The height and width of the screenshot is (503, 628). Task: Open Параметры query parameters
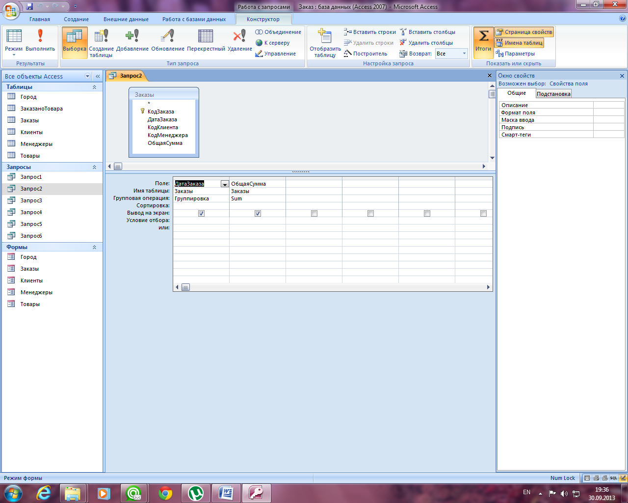click(515, 54)
